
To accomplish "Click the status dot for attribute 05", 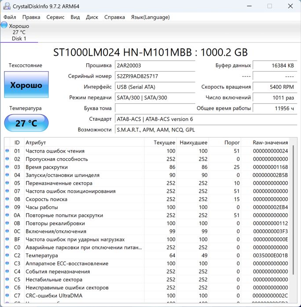I will click(7, 183).
